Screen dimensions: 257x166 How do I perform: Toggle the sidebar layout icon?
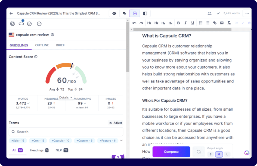click(145, 13)
